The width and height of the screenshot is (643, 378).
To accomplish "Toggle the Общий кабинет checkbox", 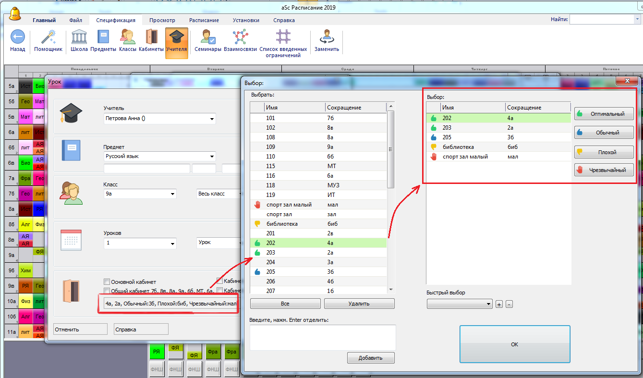I will tap(107, 291).
